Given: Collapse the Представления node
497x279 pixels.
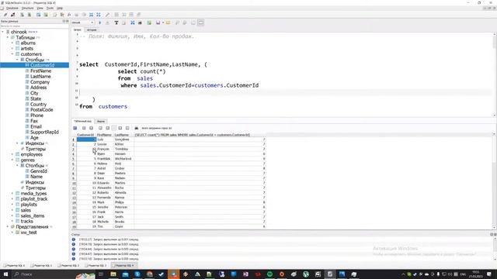Looking at the screenshot, I should 8,227.
